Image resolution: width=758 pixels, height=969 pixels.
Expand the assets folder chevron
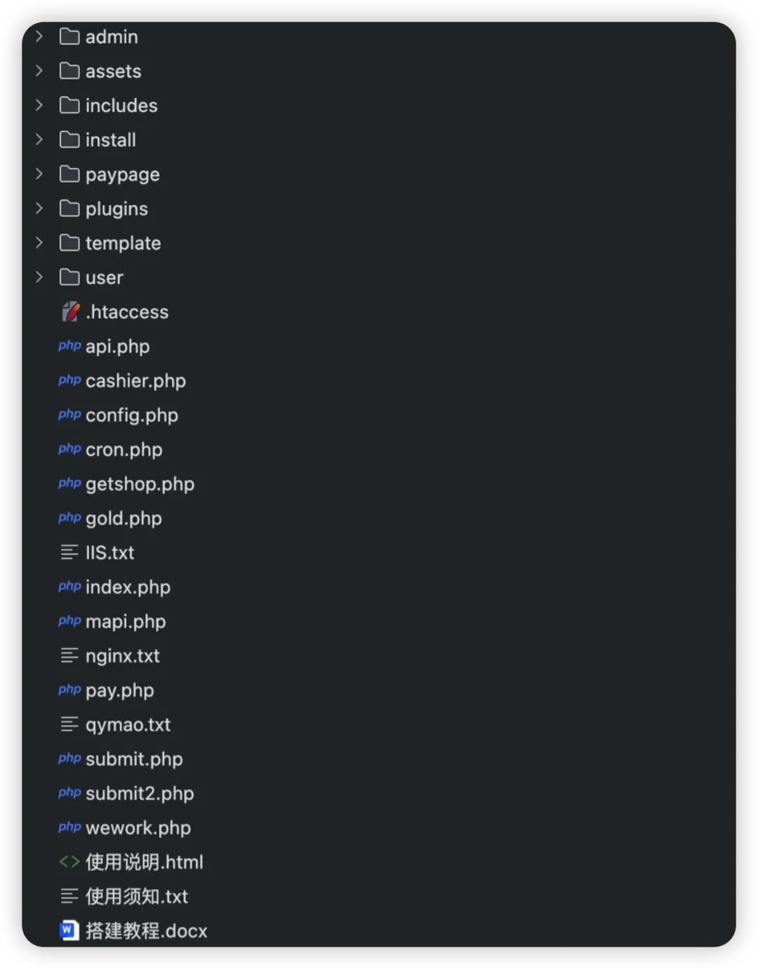39,71
